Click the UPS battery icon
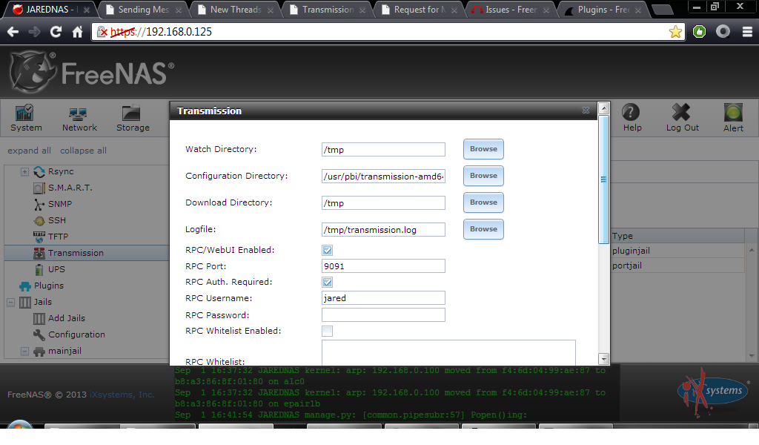 point(39,270)
